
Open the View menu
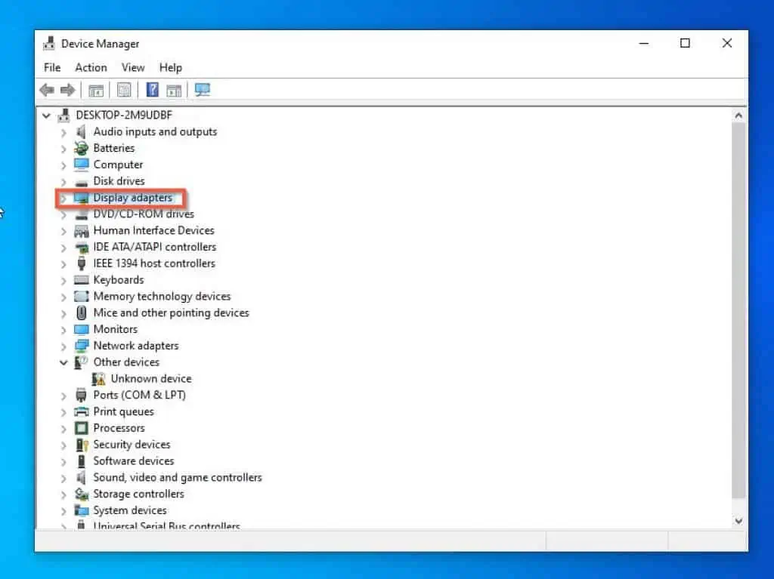[133, 67]
